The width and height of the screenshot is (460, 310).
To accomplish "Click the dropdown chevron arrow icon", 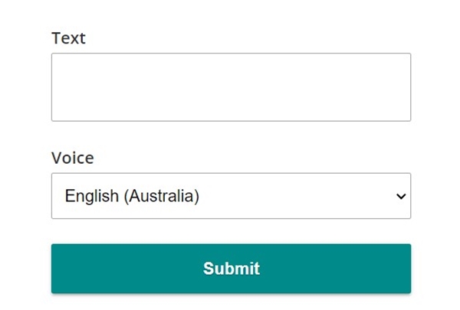I will click(x=401, y=196).
